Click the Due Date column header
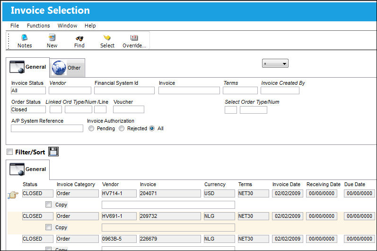Viewport: 377px width, 251px height. pyautogui.click(x=355, y=184)
